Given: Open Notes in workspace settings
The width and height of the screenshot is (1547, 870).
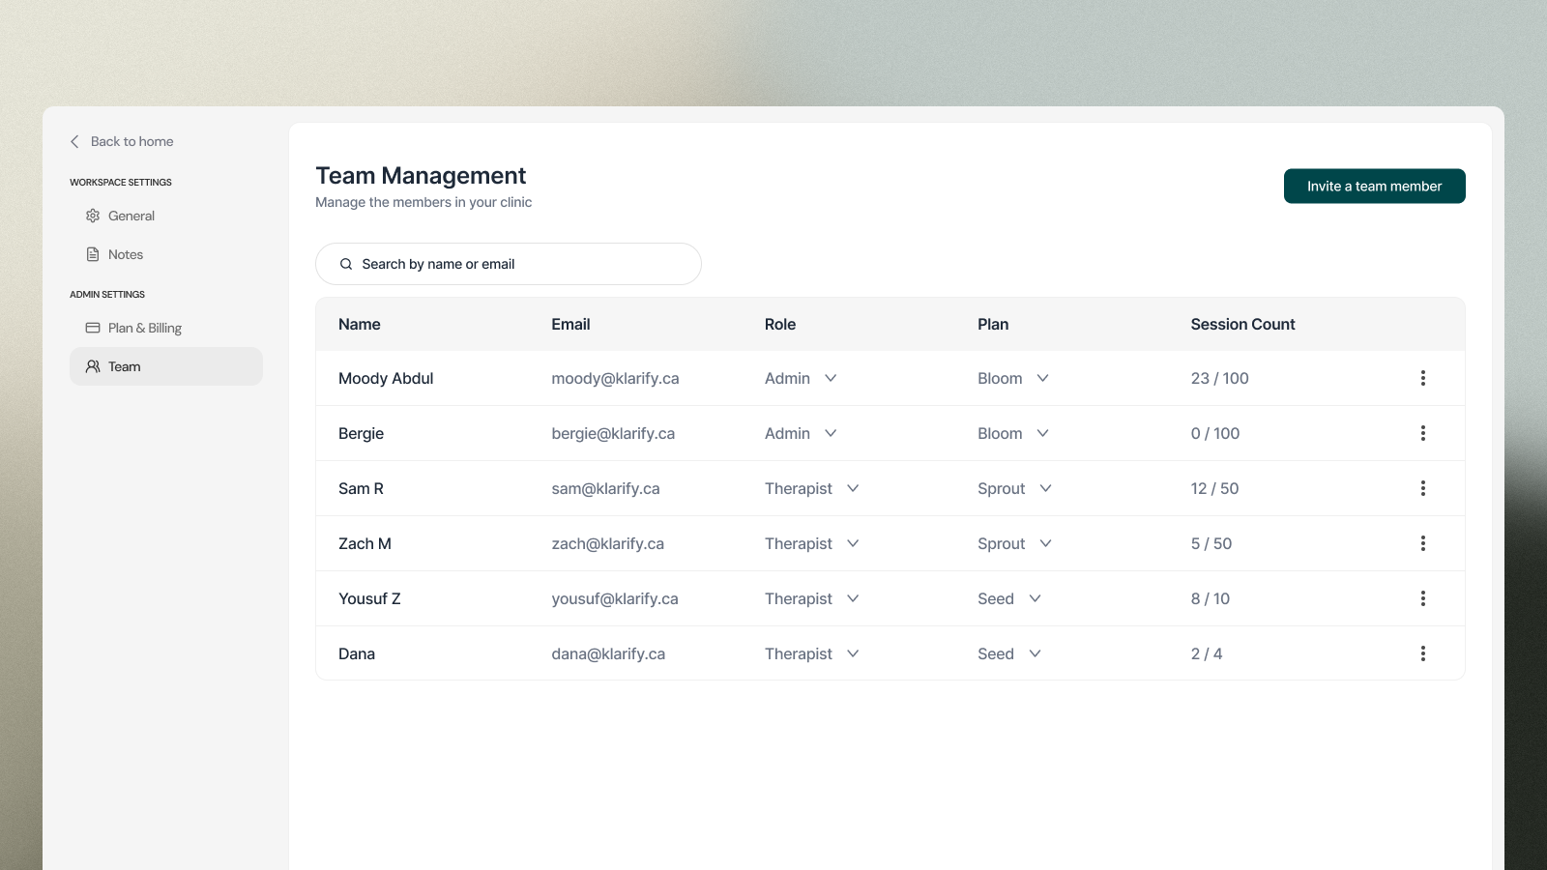Looking at the screenshot, I should [x=126, y=254].
